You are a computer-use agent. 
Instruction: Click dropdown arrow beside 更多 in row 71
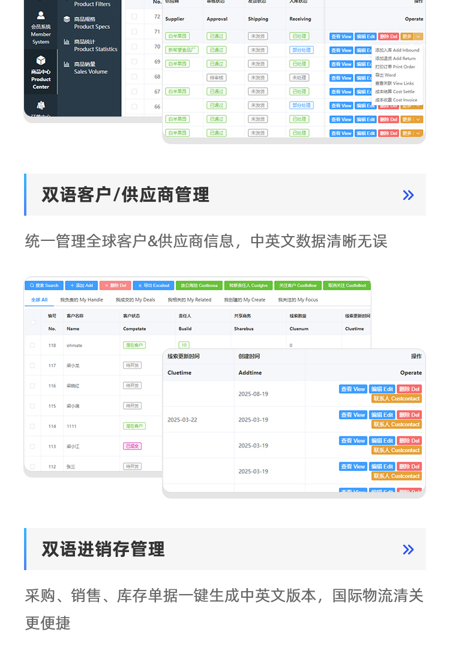[418, 36]
